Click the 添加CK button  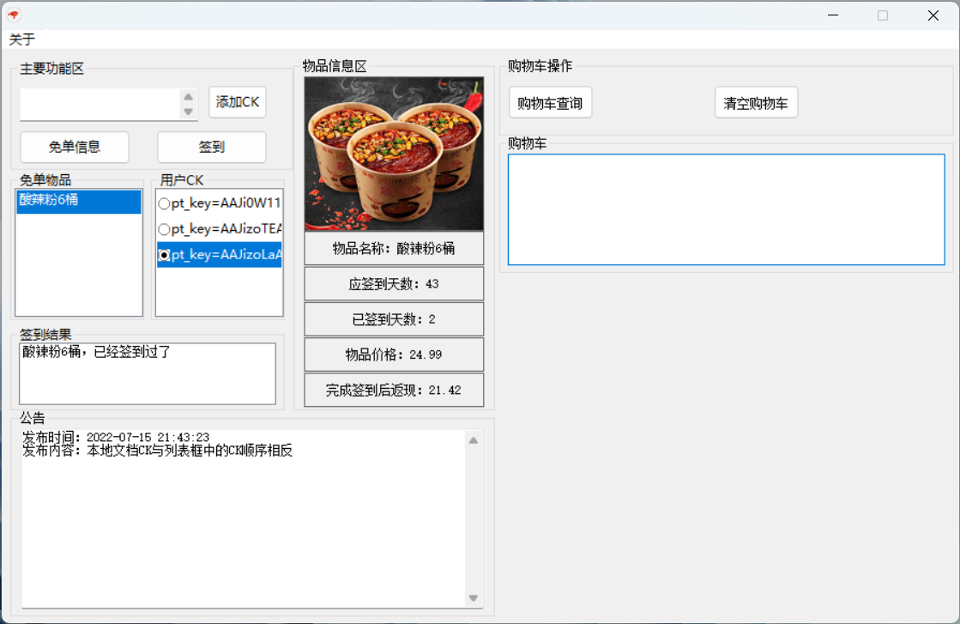(x=238, y=102)
